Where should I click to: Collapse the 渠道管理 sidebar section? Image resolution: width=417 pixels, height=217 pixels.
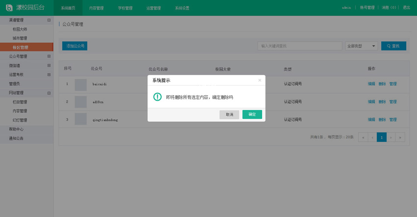pyautogui.click(x=49, y=20)
